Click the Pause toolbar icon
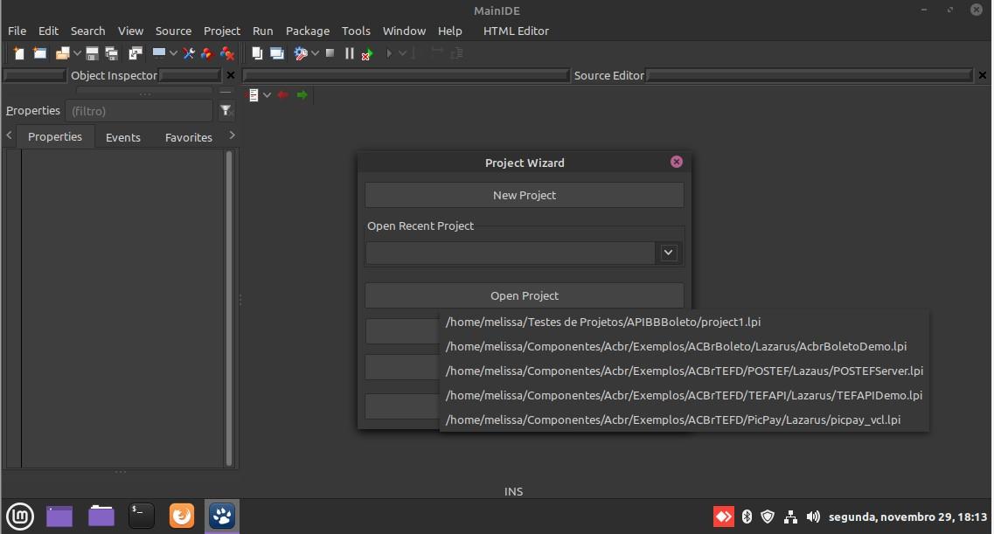 (x=350, y=53)
